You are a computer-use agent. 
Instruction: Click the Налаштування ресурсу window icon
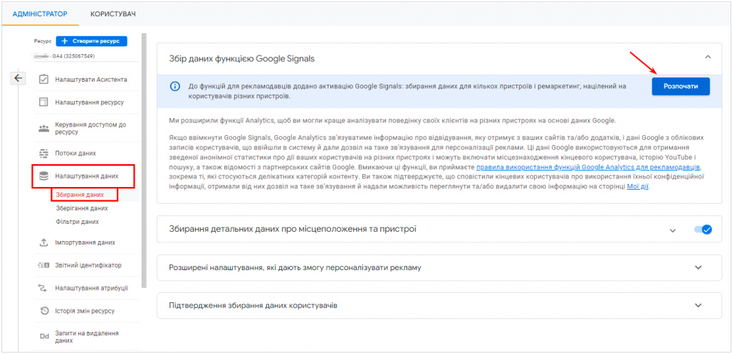click(x=44, y=102)
